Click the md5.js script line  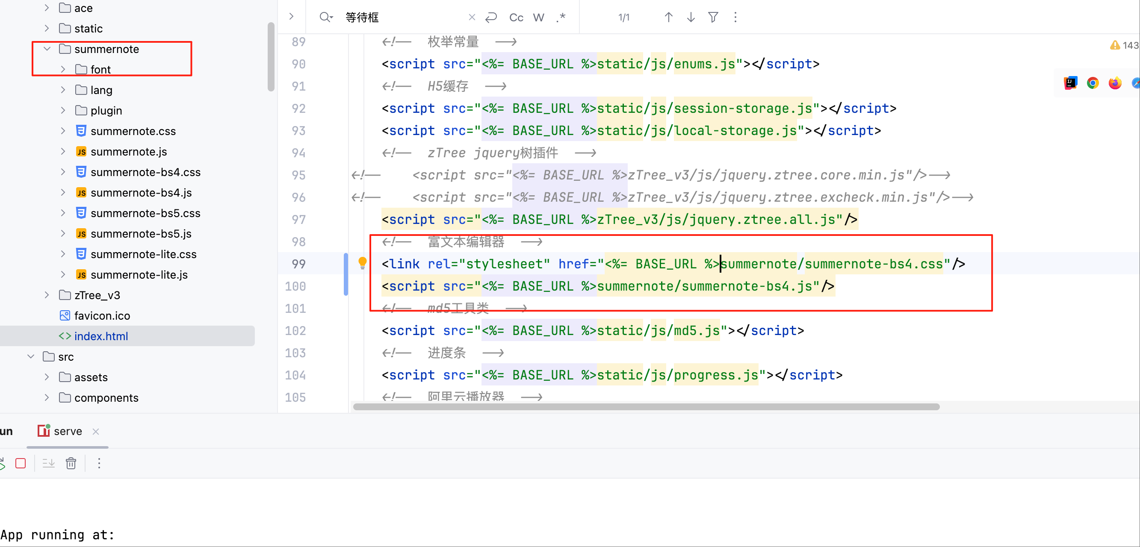coord(593,330)
